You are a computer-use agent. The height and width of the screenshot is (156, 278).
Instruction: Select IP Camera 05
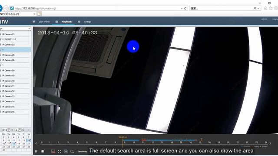16,55
